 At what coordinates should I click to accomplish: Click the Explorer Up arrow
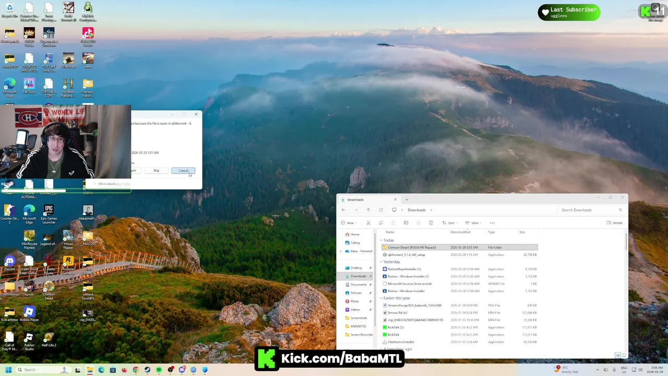[x=368, y=210]
